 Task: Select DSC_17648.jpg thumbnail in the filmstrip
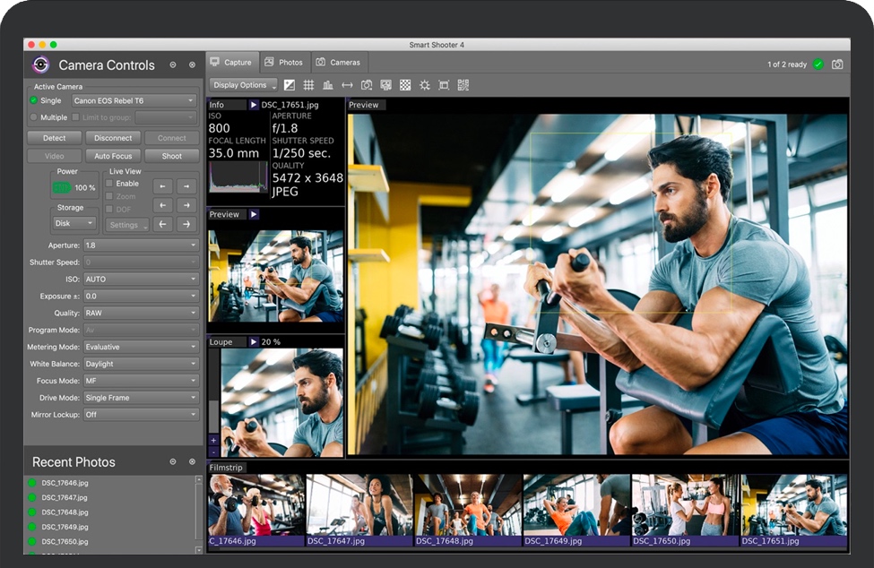pos(467,510)
